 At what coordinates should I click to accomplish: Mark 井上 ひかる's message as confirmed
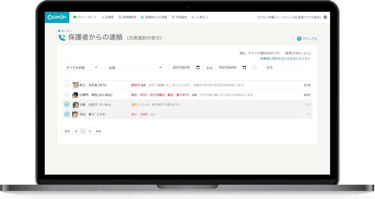pos(67,85)
